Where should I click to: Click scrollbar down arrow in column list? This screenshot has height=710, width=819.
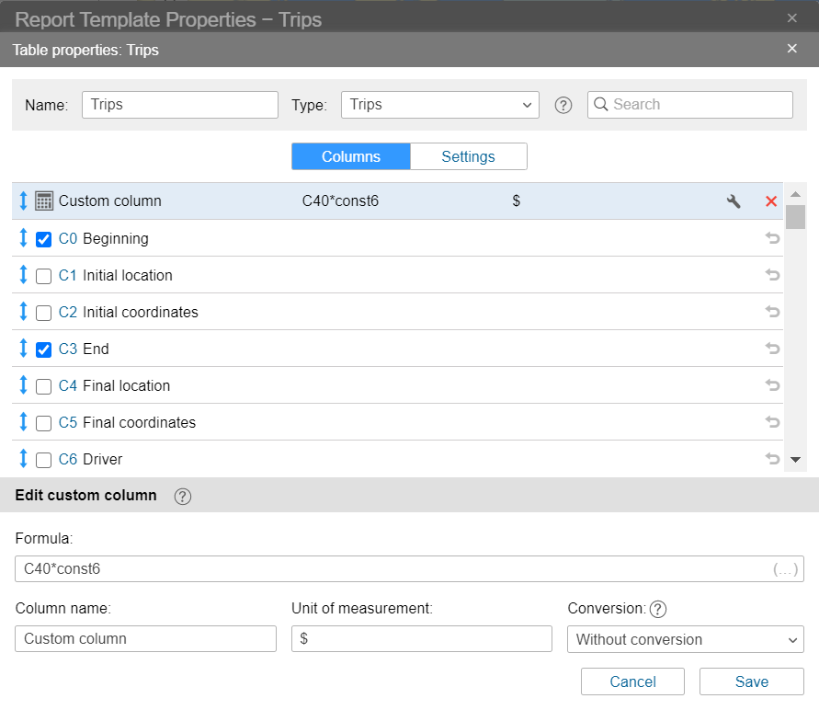795,459
